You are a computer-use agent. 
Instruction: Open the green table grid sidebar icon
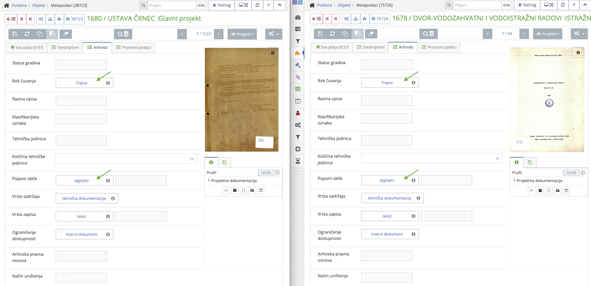298,89
